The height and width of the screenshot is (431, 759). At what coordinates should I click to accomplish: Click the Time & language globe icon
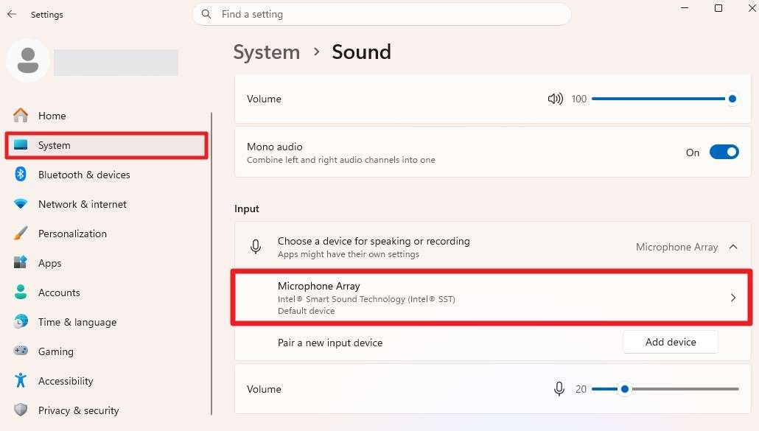21,321
